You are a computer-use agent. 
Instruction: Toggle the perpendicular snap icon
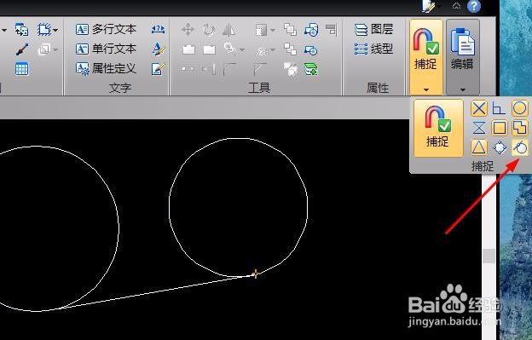(499, 108)
